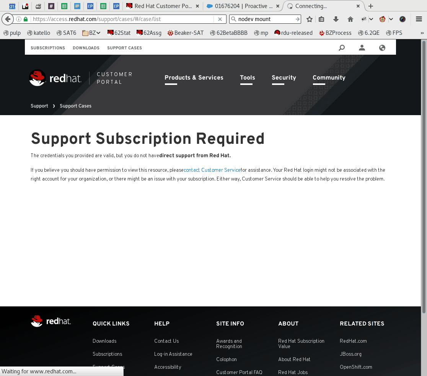This screenshot has width=427, height=376.
Task: Click the browser back arrow button
Action: coord(8,19)
